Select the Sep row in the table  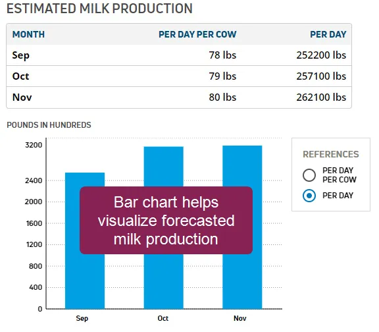(179, 55)
